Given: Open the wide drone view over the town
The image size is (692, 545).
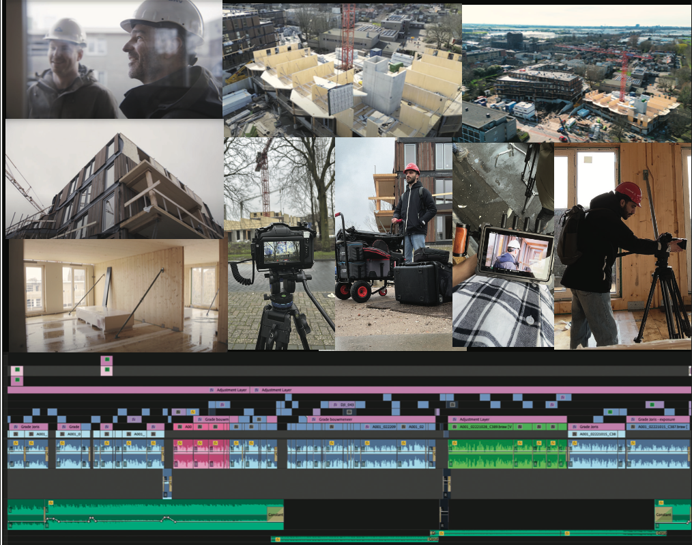Looking at the screenshot, I should [x=577, y=74].
